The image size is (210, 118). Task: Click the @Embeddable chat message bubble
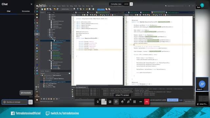[x=26, y=93]
